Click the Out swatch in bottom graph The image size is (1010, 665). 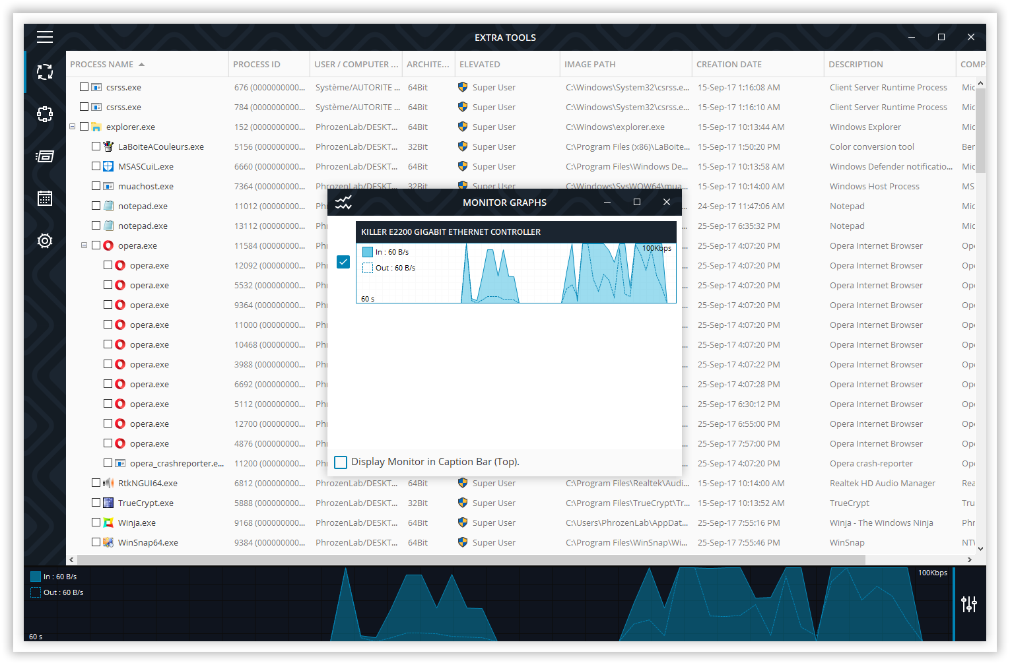[x=36, y=592]
